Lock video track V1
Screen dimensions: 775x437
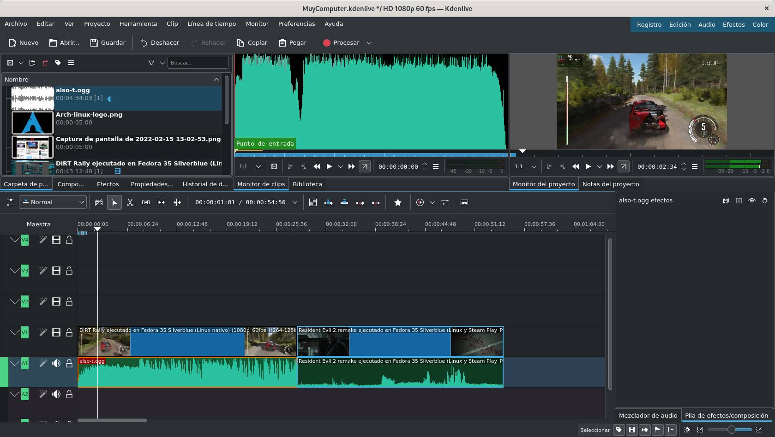coord(69,332)
